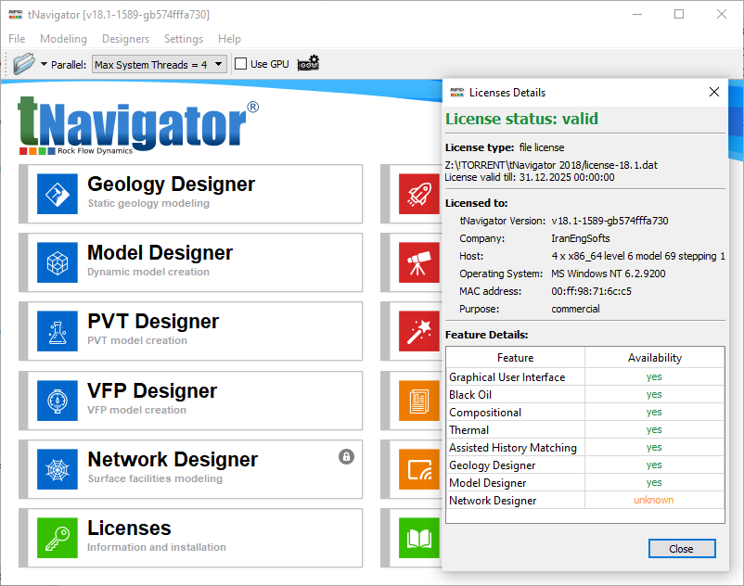The height and width of the screenshot is (586, 744).
Task: Open the File menu
Action: [17, 39]
